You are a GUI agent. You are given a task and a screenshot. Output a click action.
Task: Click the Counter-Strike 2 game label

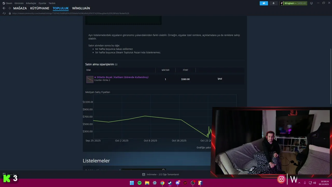(102, 80)
